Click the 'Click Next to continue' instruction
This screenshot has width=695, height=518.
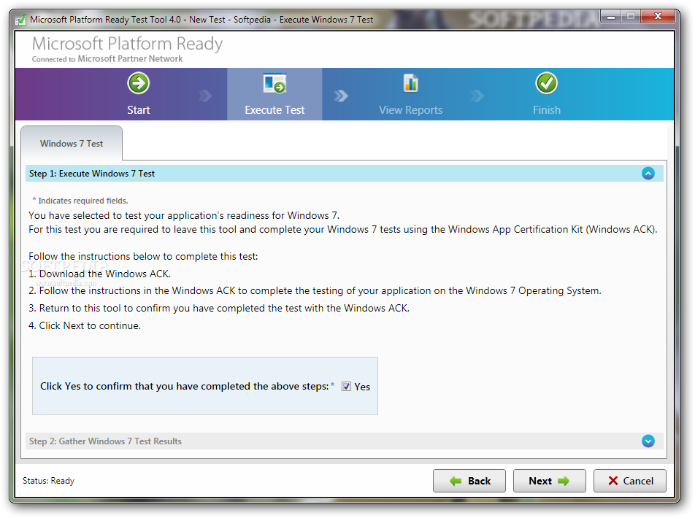coord(84,325)
